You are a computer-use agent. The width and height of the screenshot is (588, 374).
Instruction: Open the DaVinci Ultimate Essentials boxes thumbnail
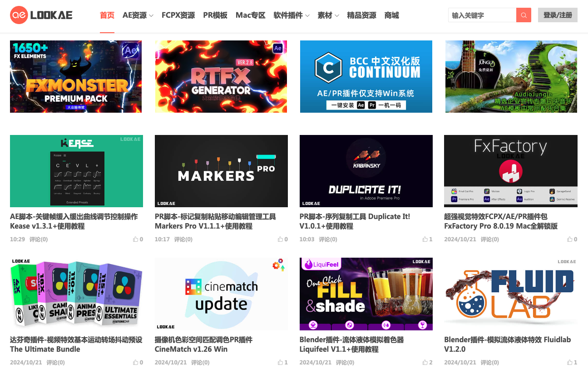(x=76, y=294)
